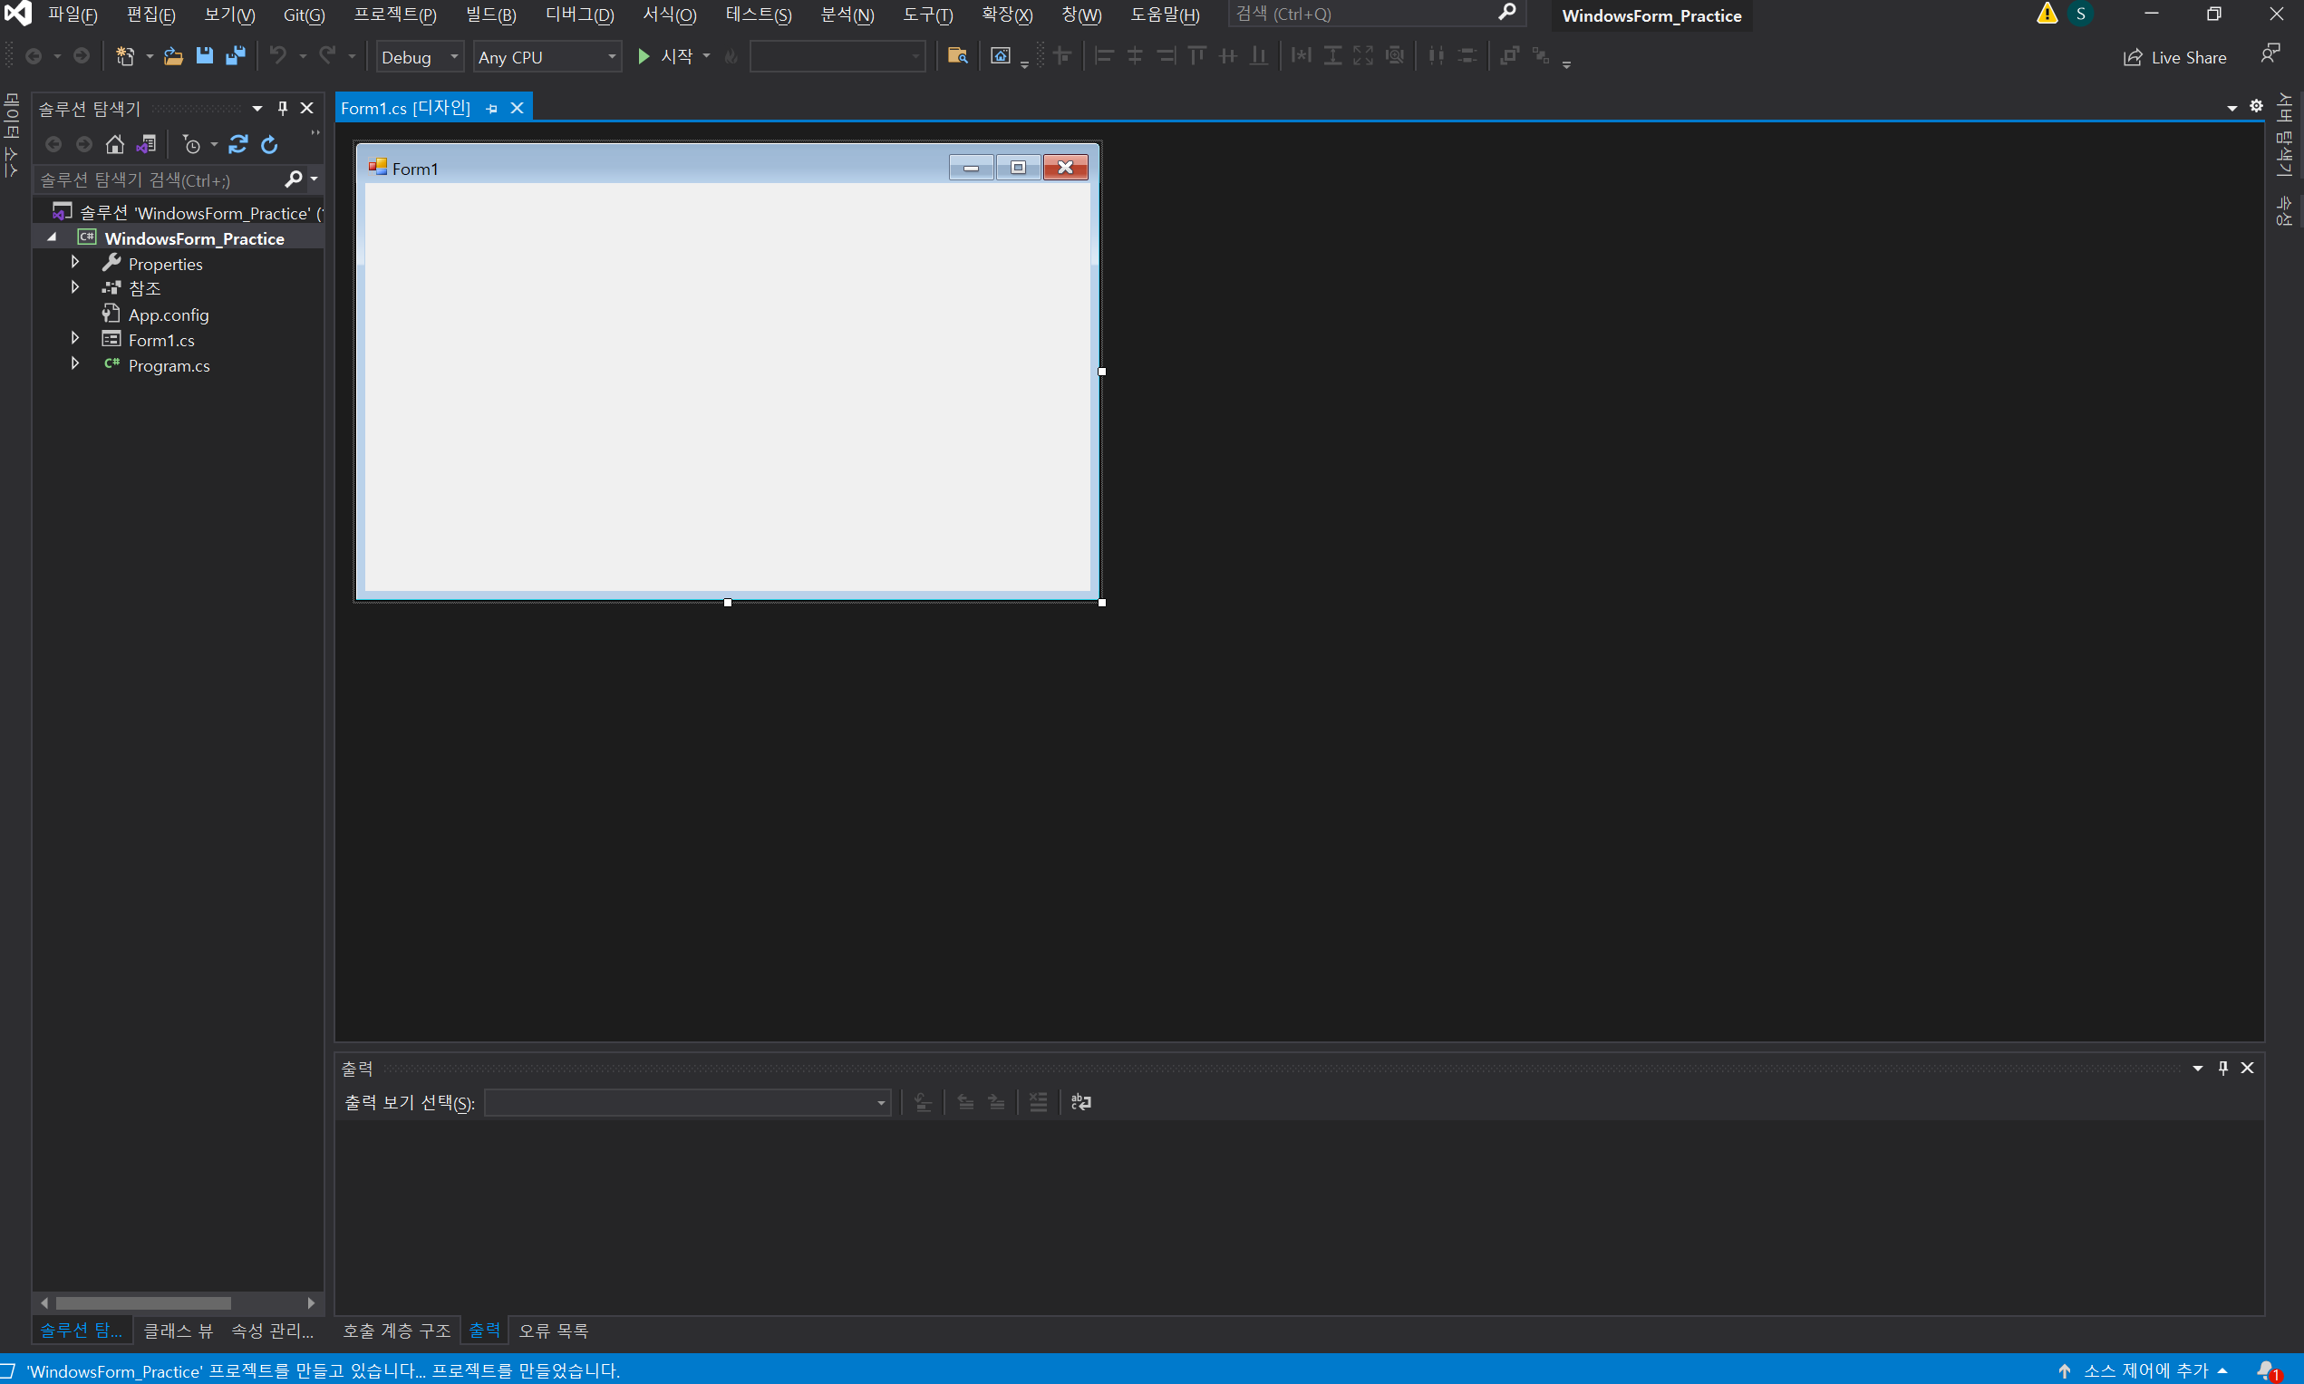Click the 시작 run button
Image resolution: width=2304 pixels, height=1384 pixels.
coord(666,57)
